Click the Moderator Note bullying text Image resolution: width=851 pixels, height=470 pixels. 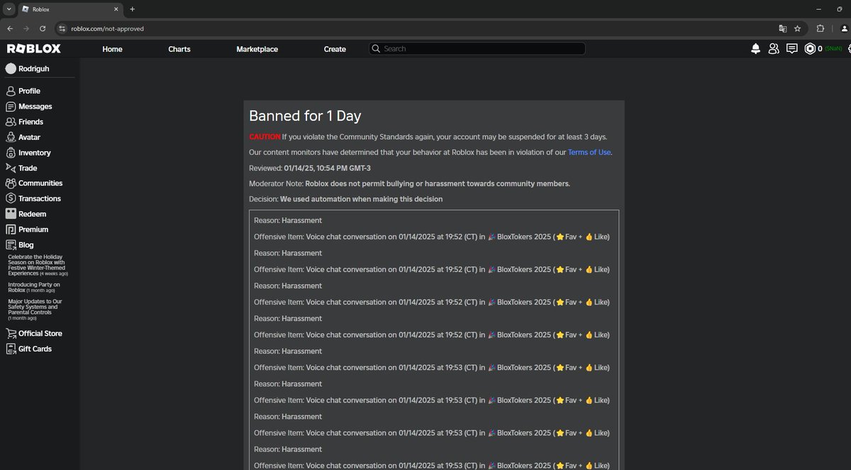(x=438, y=183)
